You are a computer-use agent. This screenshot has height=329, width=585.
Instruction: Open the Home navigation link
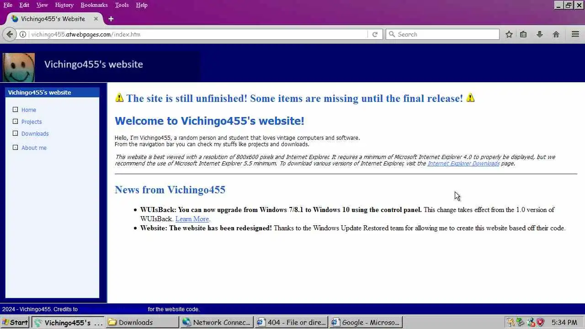tap(28, 110)
